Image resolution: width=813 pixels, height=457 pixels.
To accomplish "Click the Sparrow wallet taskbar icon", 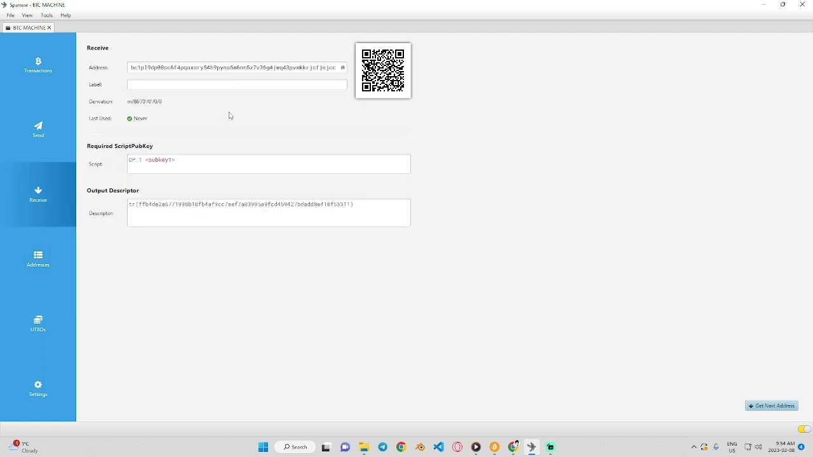I will tap(532, 447).
